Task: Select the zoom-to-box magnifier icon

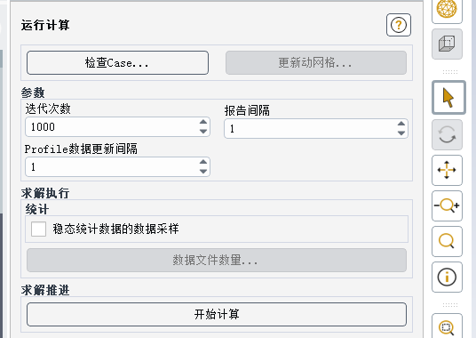Action: point(447,327)
